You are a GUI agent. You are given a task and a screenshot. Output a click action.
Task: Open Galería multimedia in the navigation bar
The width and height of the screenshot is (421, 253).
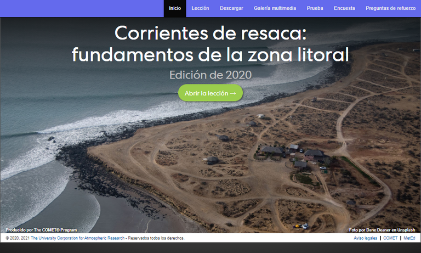click(x=275, y=8)
